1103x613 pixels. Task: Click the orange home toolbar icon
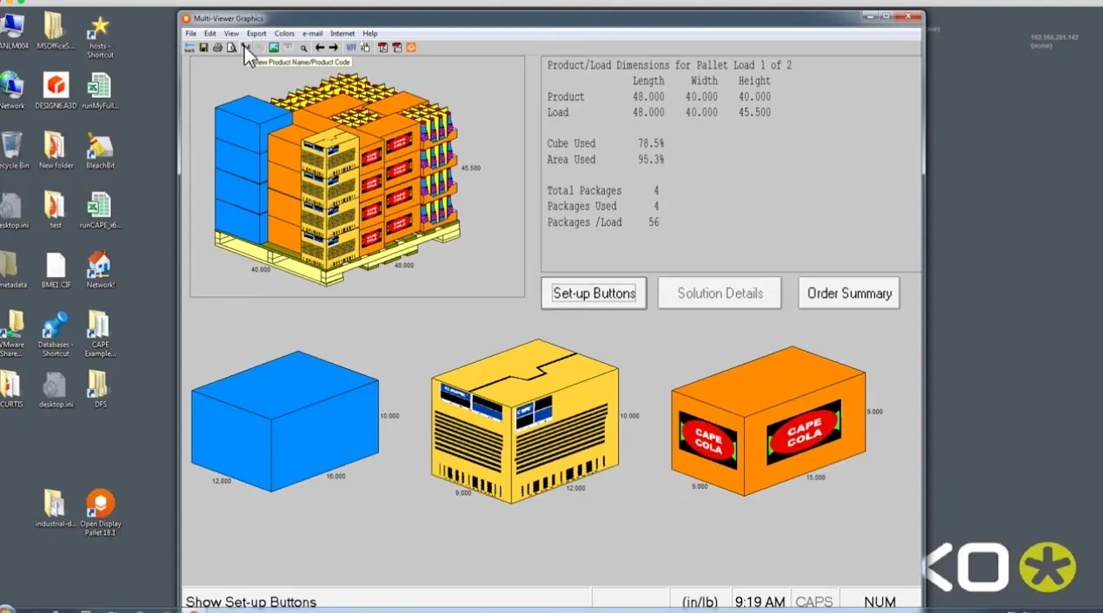[x=411, y=48]
